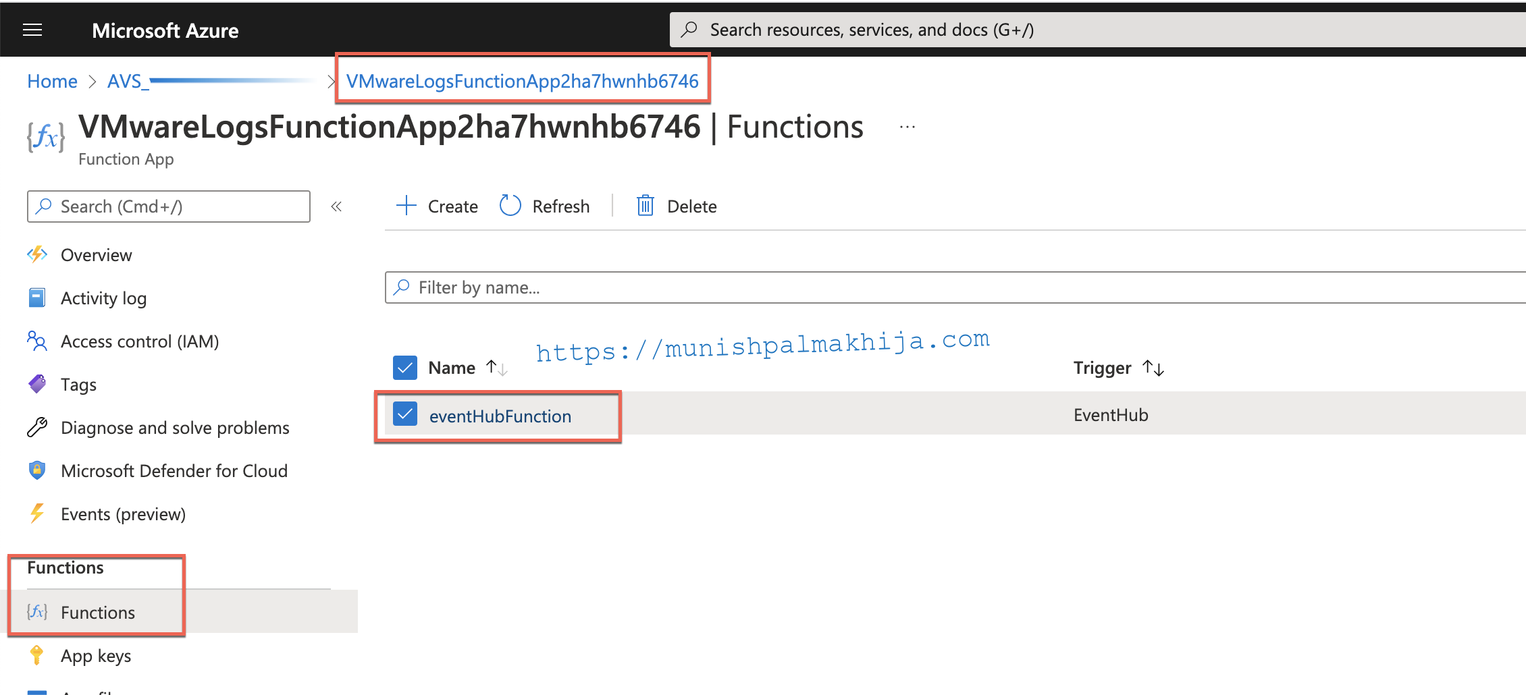
Task: Go to Home breadcrumb
Action: [52, 81]
